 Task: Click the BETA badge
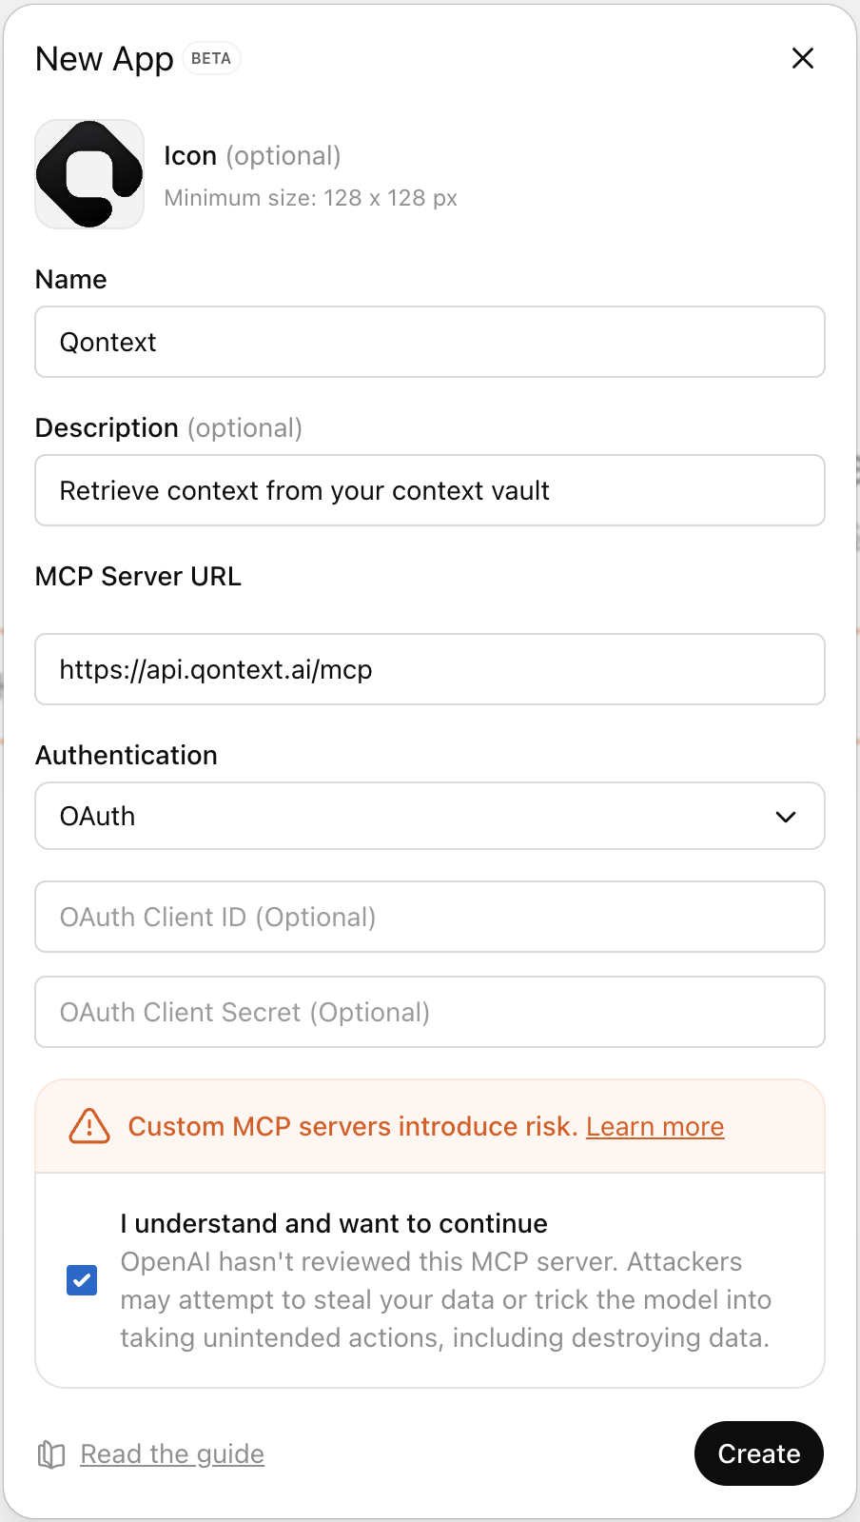click(x=211, y=58)
